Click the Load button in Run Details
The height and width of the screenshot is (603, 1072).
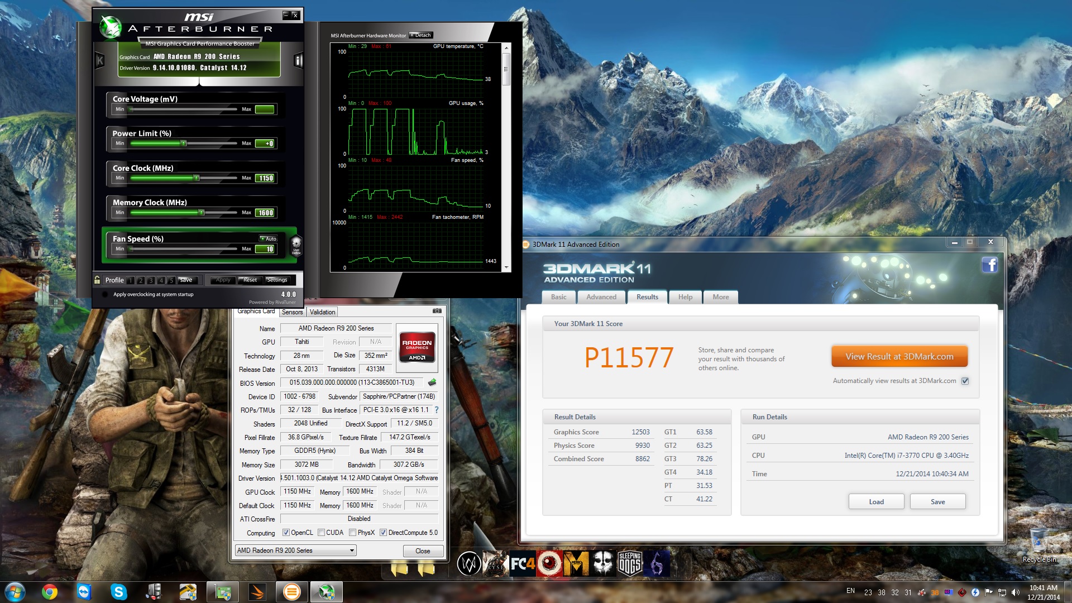click(x=876, y=501)
